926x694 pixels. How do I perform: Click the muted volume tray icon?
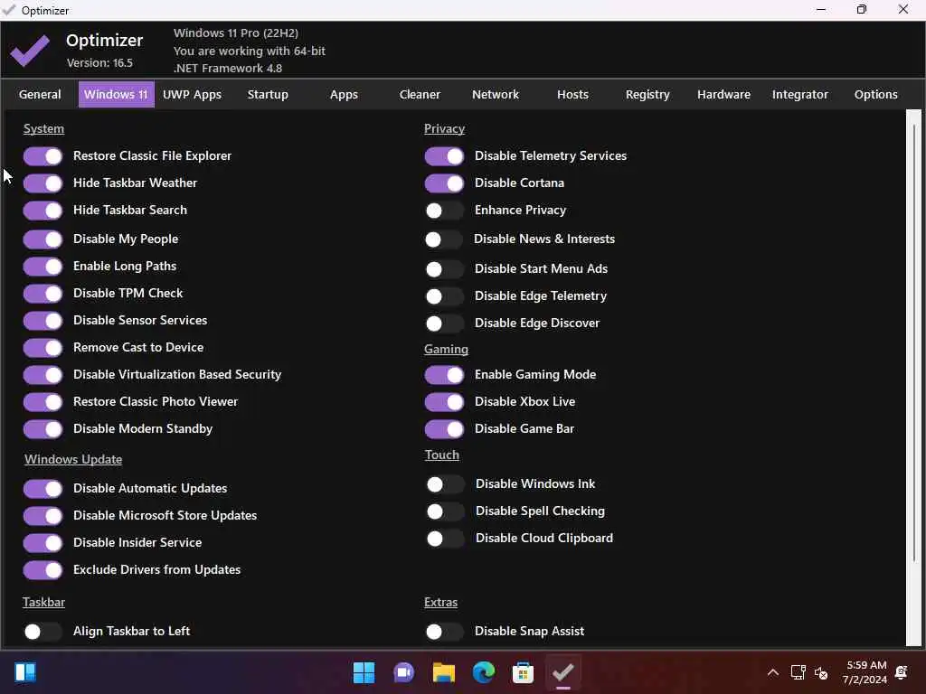[821, 672]
